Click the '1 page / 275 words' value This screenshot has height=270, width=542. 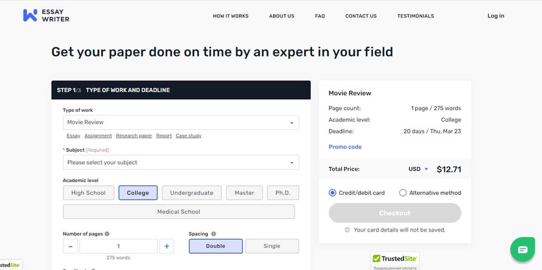tap(436, 108)
